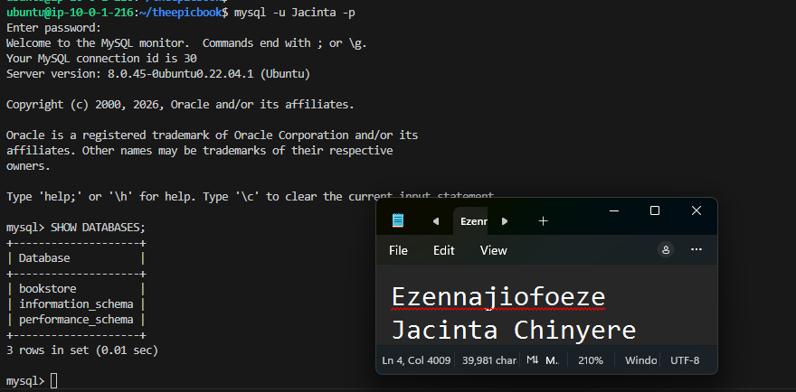796x392 pixels.
Task: Click the Database header in terminal
Action: (x=44, y=258)
